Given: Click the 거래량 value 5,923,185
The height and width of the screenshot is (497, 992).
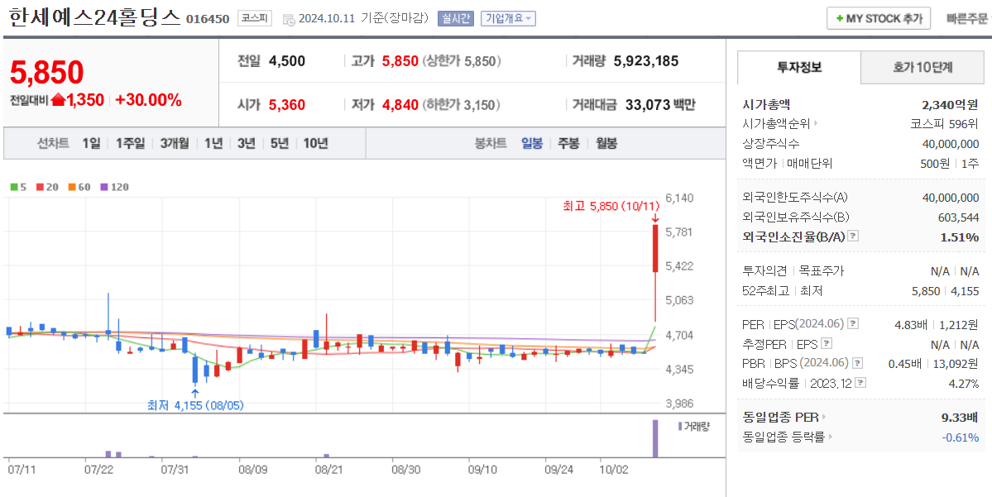Looking at the screenshot, I should (646, 61).
